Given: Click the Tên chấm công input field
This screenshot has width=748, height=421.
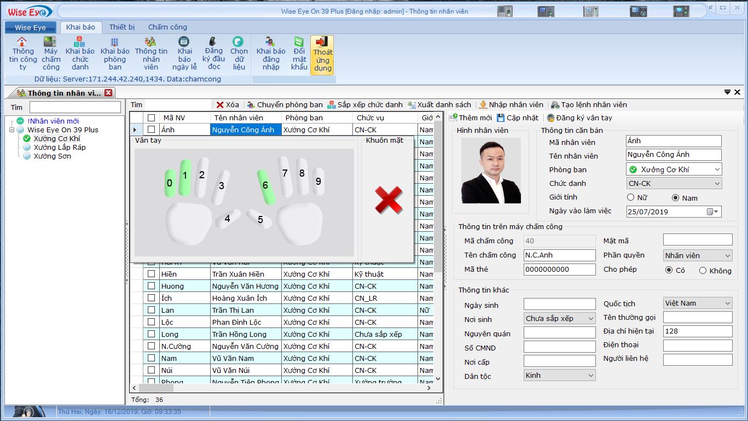Looking at the screenshot, I should tap(559, 255).
